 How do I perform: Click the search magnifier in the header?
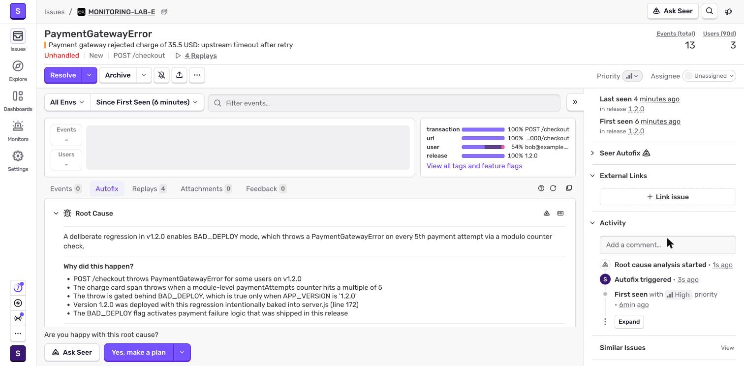tap(710, 11)
